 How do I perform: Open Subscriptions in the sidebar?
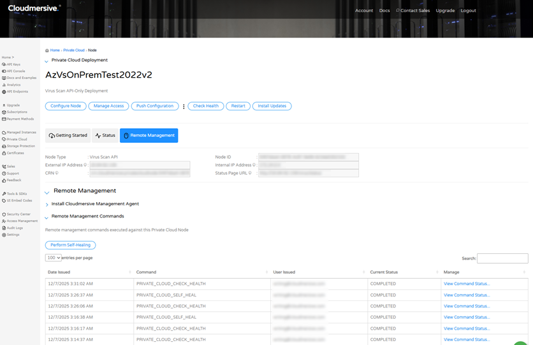click(x=15, y=112)
